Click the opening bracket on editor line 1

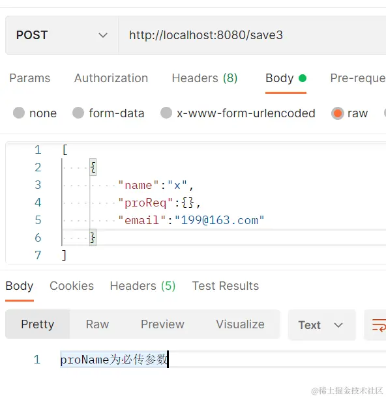pos(65,150)
